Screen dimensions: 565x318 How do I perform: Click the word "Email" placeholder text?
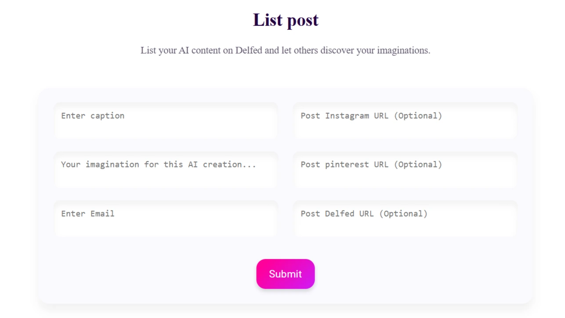tap(102, 214)
